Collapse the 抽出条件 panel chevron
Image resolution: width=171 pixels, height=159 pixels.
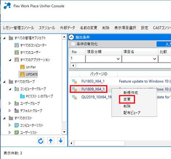(71, 37)
